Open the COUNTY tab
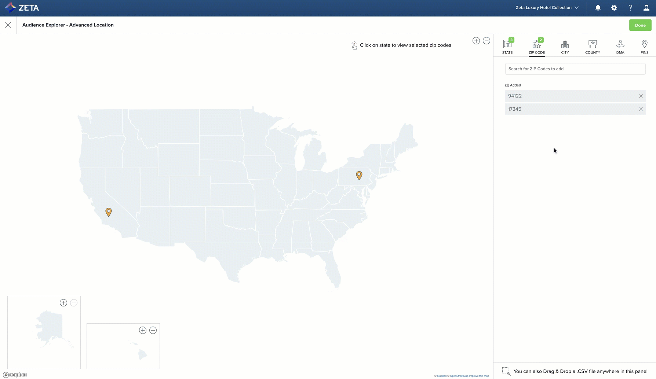The image size is (656, 379). pyautogui.click(x=592, y=47)
